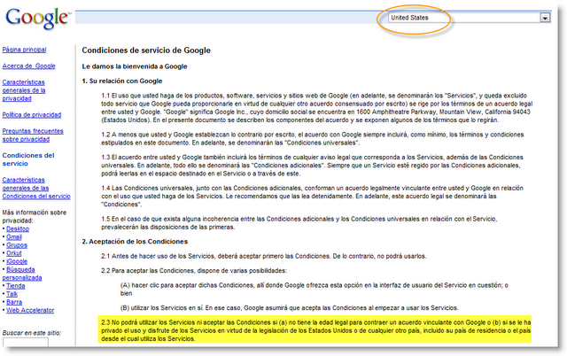Screen dimensions: 567x356
Task: Open the Orkut privacy link
Action: [x=14, y=253]
